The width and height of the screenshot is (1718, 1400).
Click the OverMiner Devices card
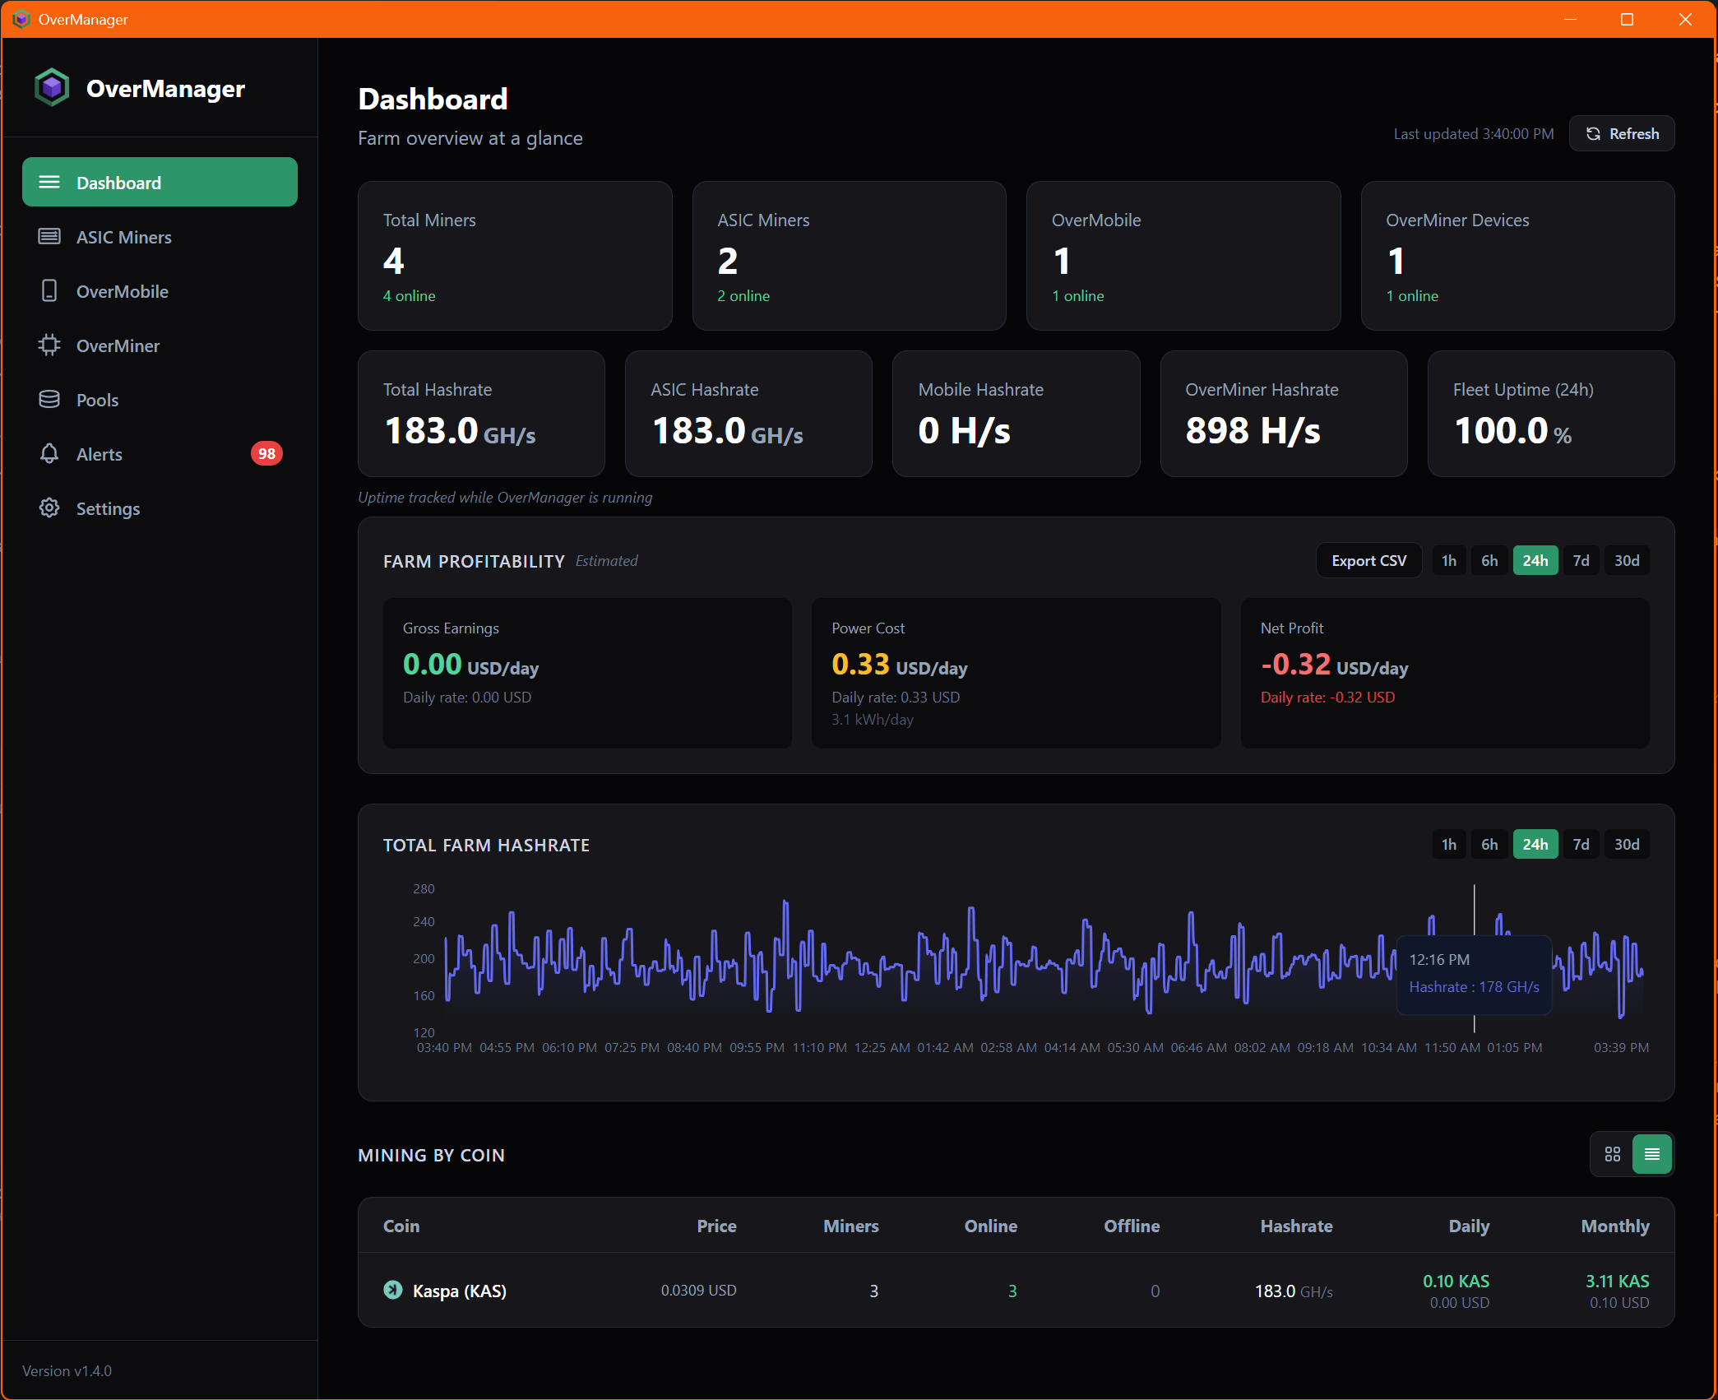1518,256
